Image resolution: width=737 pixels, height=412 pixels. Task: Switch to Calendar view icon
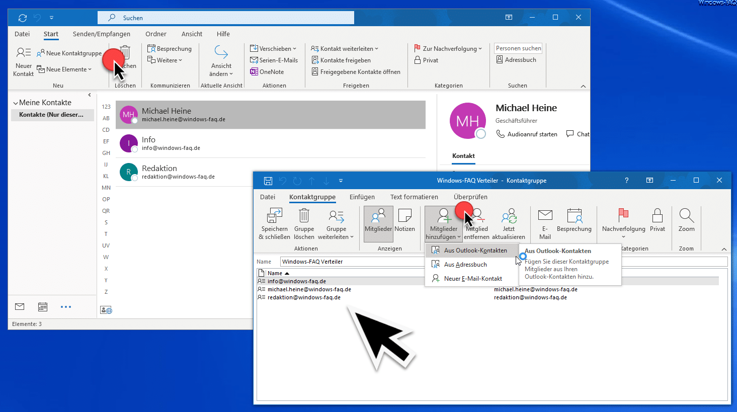click(x=43, y=306)
